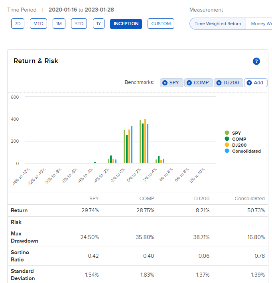The width and height of the screenshot is (272, 283).
Task: Click the DJ200 column header
Action: point(201,199)
